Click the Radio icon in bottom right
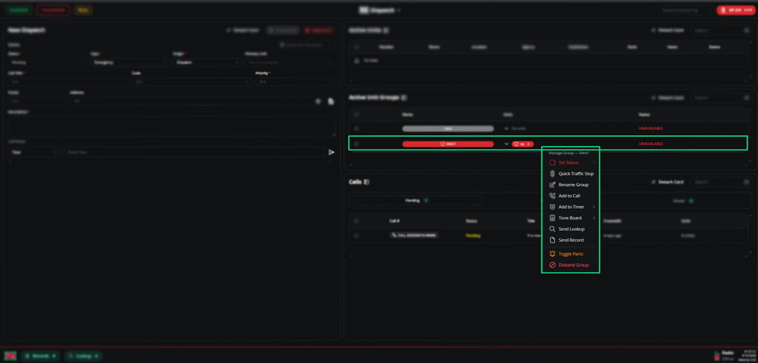The width and height of the screenshot is (758, 363). (x=717, y=355)
